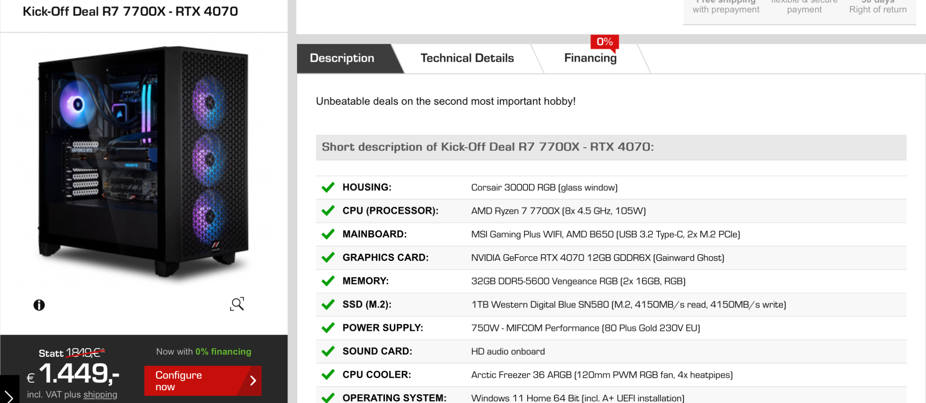Click the gaming PC product image
The width and height of the screenshot is (926, 403).
point(143,162)
